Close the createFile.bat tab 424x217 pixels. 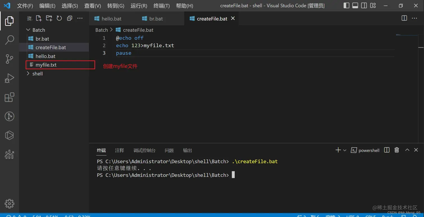click(x=233, y=19)
